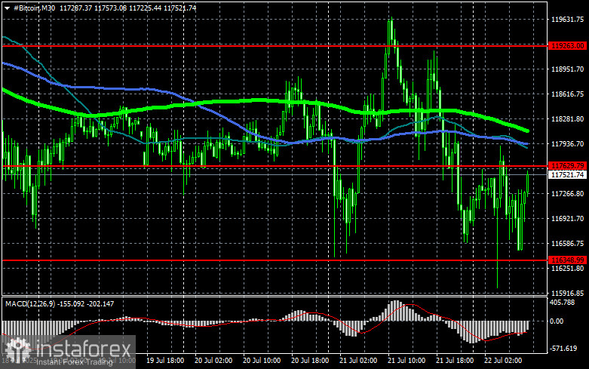Image resolution: width=589 pixels, height=369 pixels.
Task: Select the current price label 117521.74
Action: point(567,175)
